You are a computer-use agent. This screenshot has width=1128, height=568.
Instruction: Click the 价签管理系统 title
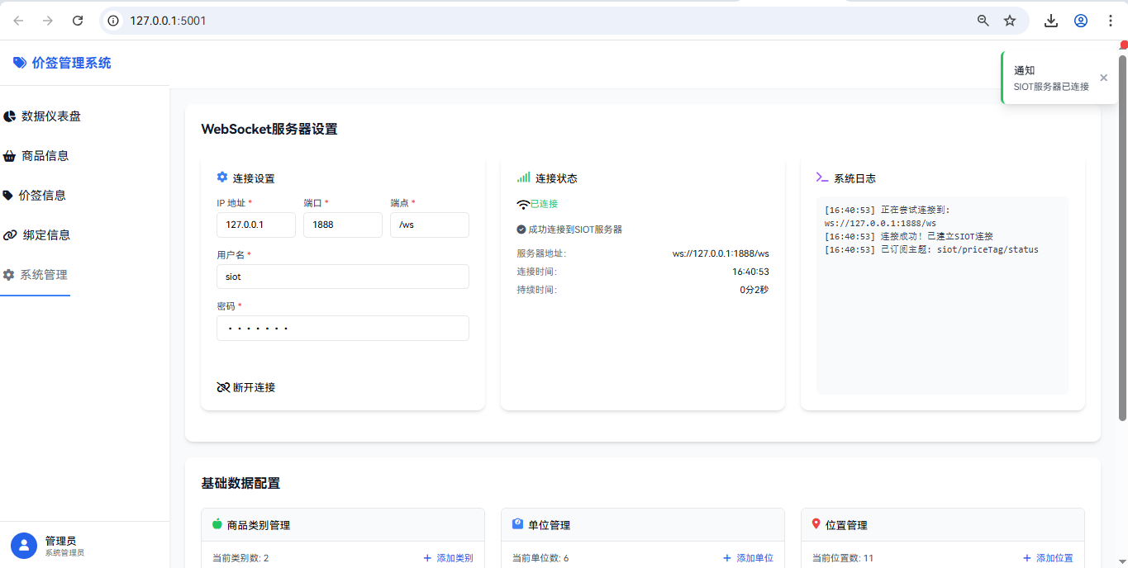tap(71, 63)
